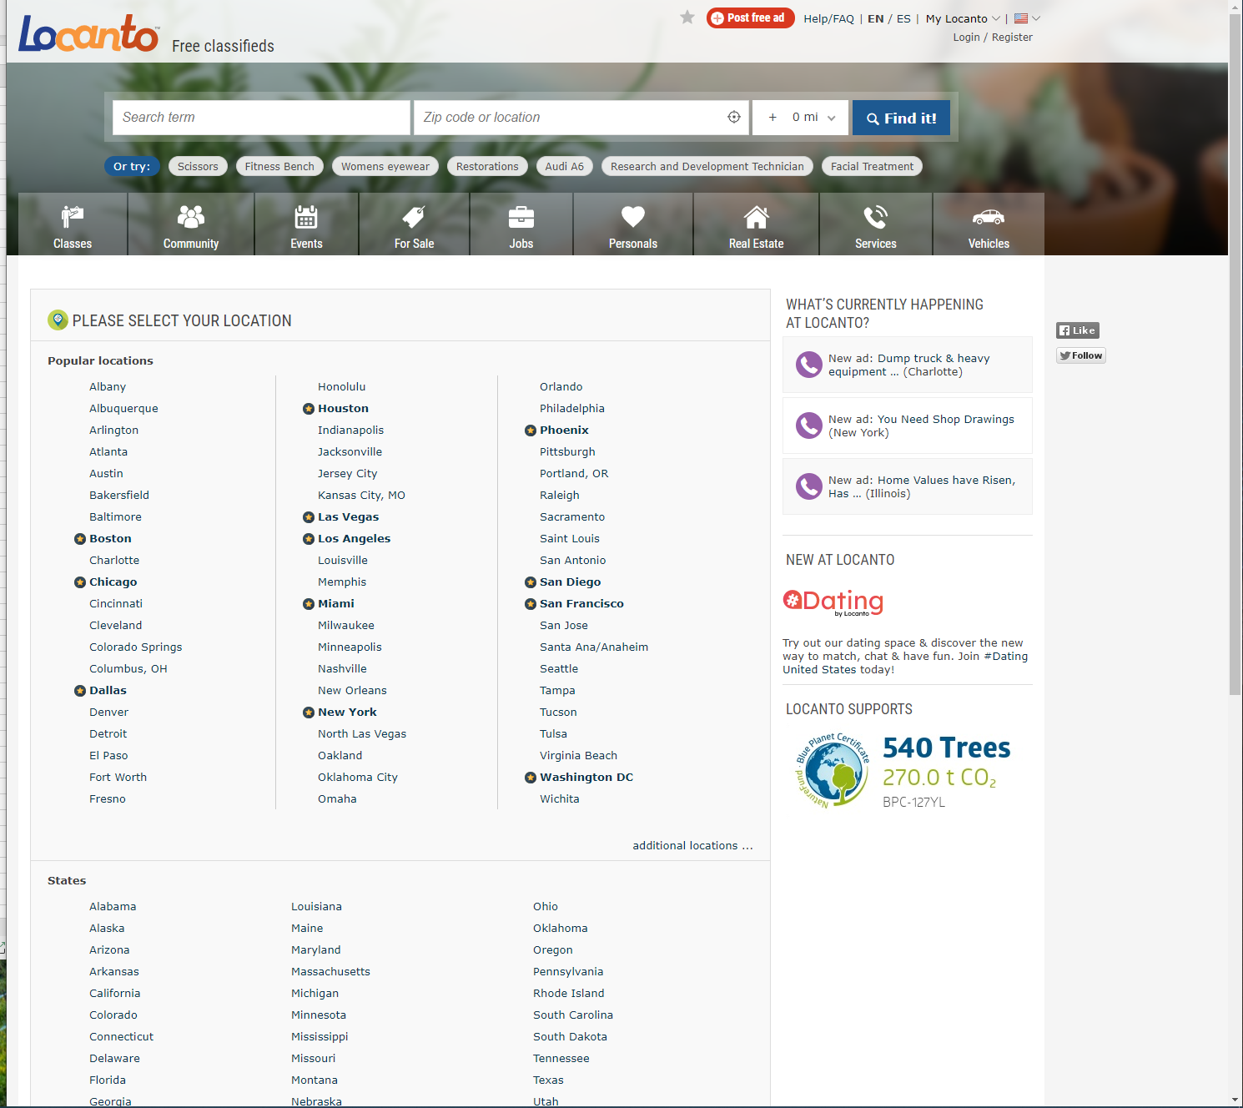
Task: Expand the 0 mi distance dropdown
Action: coord(813,118)
